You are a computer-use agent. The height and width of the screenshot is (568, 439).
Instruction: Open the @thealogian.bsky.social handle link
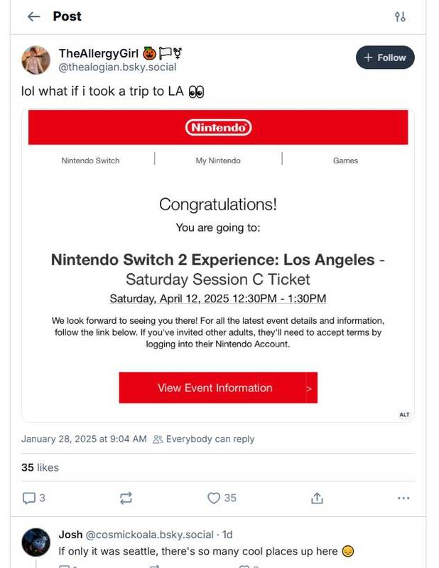coord(117,67)
